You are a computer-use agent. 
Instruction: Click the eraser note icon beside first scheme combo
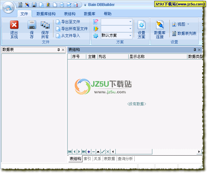(96, 22)
